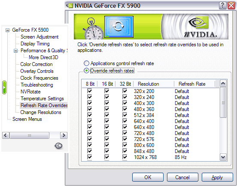Viewport: 237px width, 186px height.
Task: Click the question mark help button
Action: click(223, 6)
